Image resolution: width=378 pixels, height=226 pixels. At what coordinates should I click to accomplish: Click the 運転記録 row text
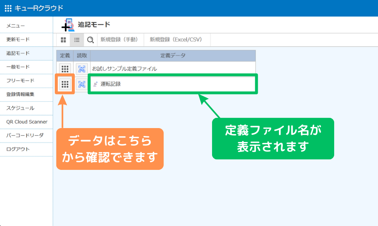coord(111,84)
